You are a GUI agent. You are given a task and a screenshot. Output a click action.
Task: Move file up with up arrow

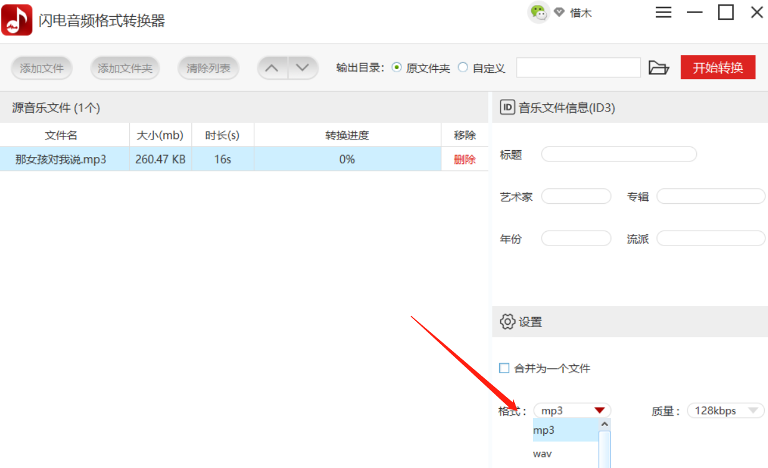tap(272, 68)
